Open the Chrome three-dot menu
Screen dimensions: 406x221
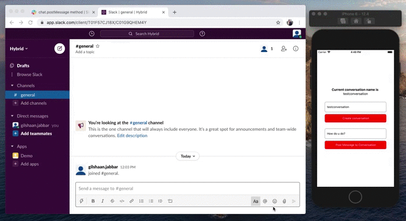point(300,23)
